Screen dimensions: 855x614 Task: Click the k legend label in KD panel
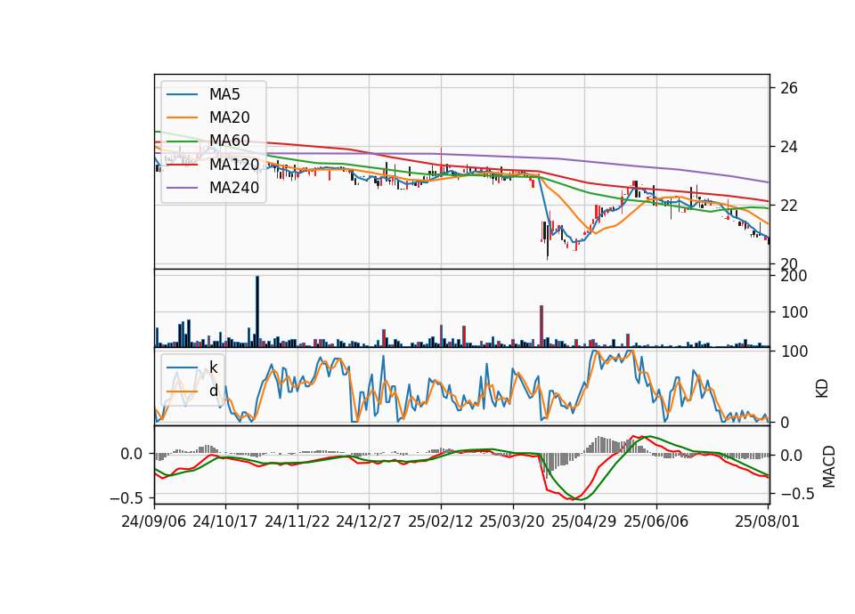[x=214, y=368]
